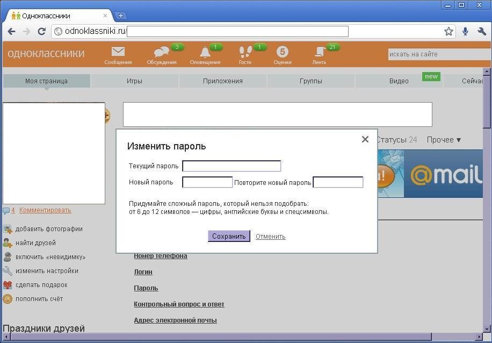
Task: Switch to Приложения tab
Action: [223, 81]
